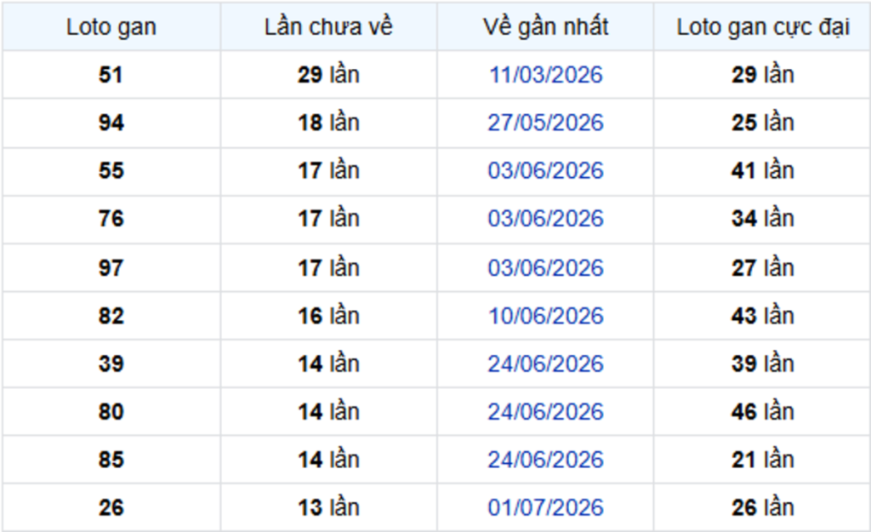Image resolution: width=871 pixels, height=532 pixels.
Task: Open the 03/06/2026 link in row 97
Action: (x=545, y=268)
